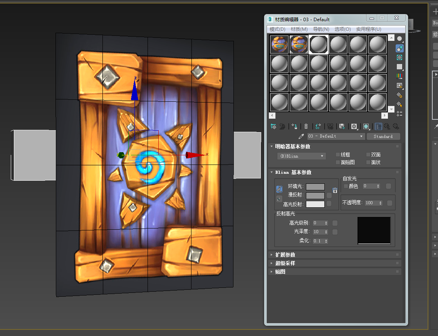This screenshot has width=438, height=336.
Task: Click the Make Preview filmstrip icon
Action: click(x=400, y=86)
